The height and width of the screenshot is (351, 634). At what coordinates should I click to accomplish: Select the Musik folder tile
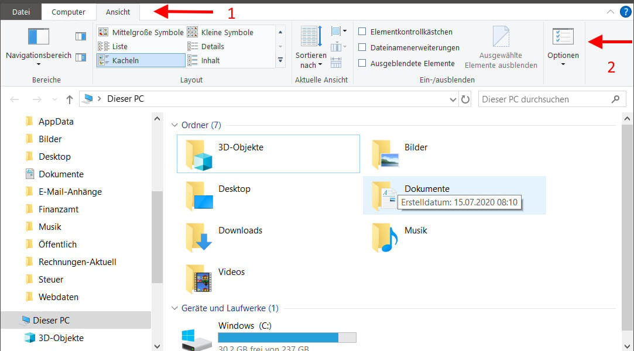pos(454,237)
